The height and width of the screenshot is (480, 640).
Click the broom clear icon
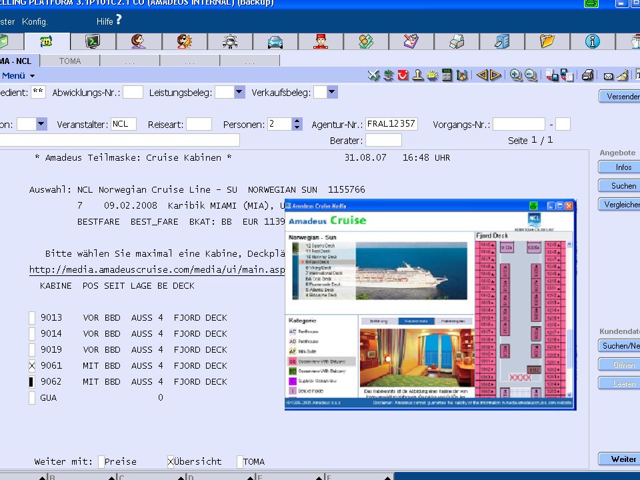pyautogui.click(x=623, y=75)
